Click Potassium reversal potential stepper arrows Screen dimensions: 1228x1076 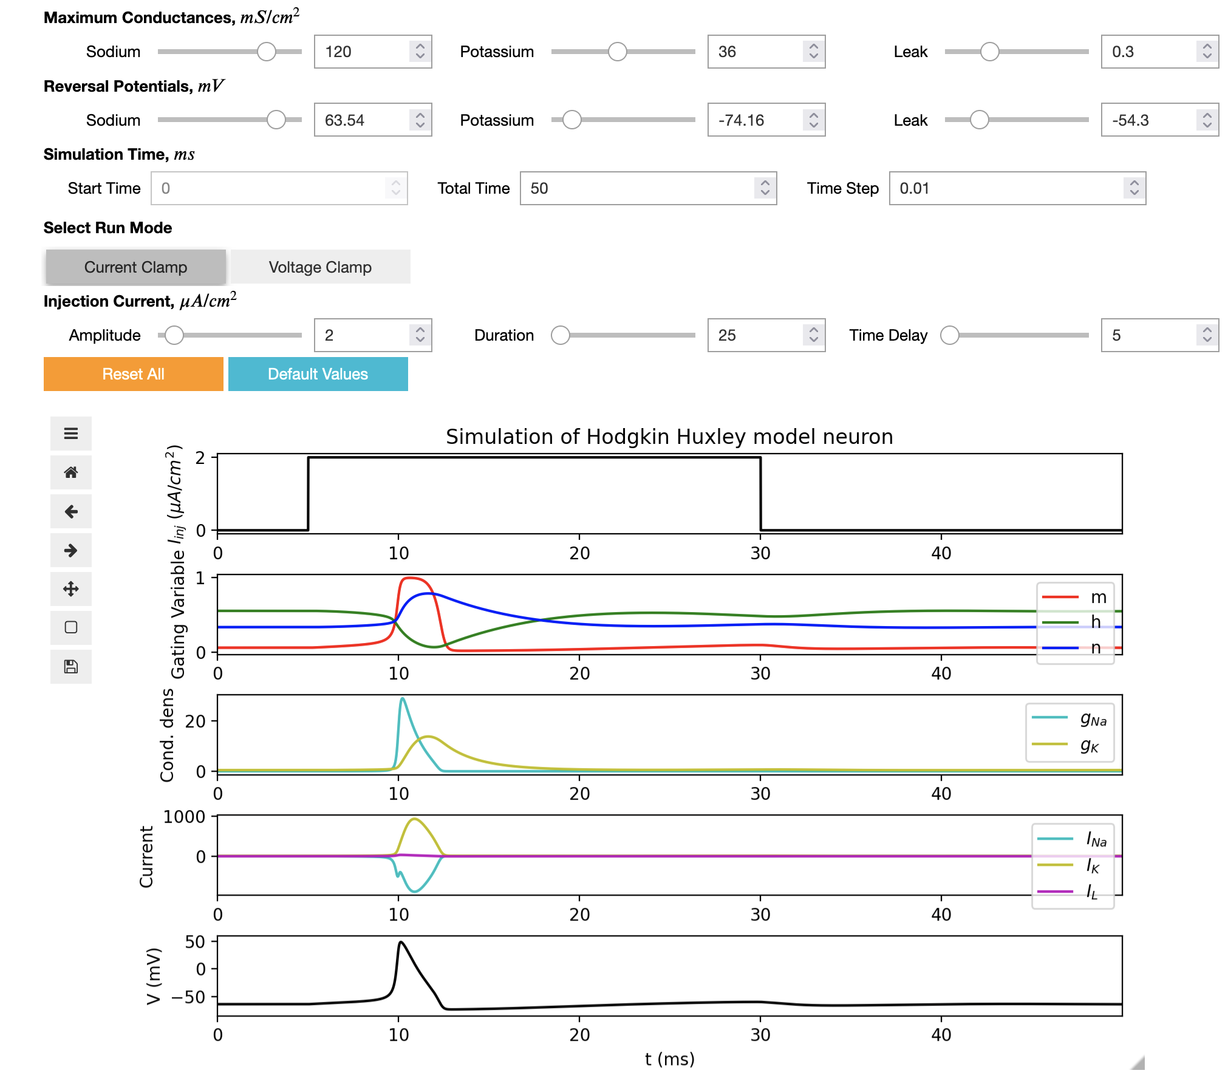point(813,120)
